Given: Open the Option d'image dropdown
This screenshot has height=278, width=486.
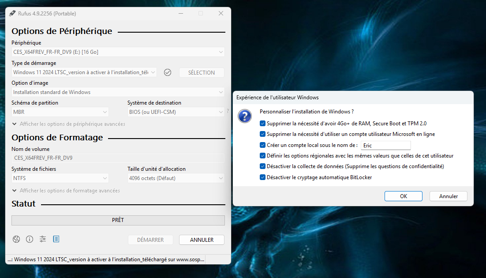Looking at the screenshot, I should point(118,92).
